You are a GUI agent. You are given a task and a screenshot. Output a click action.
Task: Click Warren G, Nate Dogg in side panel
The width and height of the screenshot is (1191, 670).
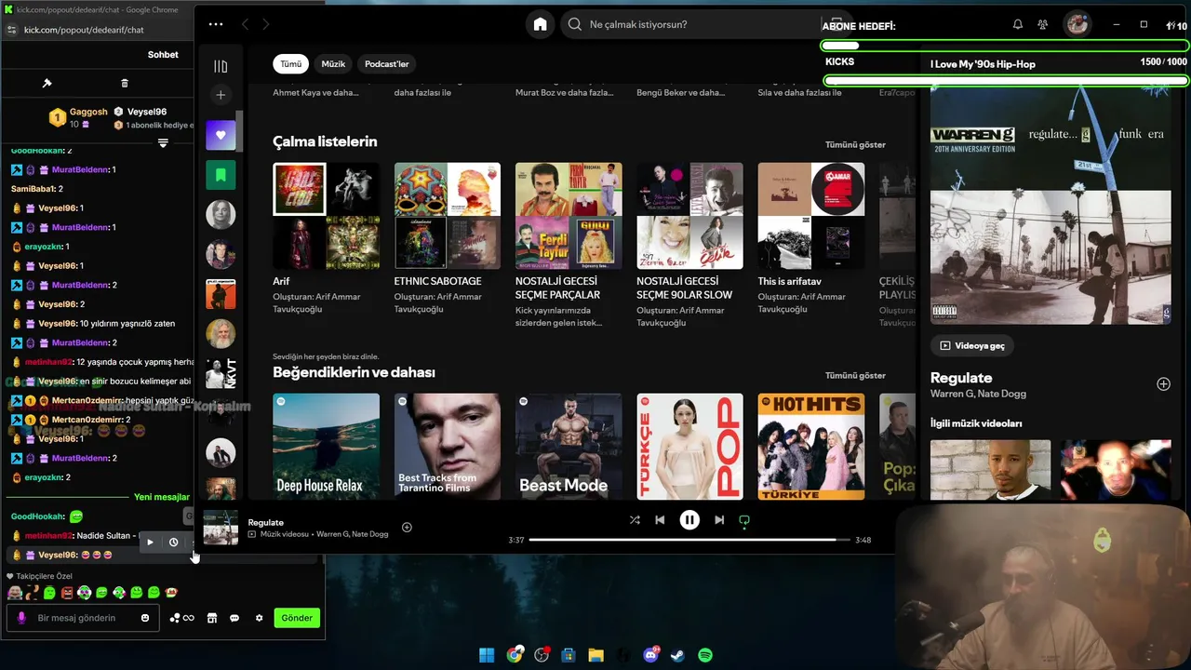pyautogui.click(x=978, y=395)
